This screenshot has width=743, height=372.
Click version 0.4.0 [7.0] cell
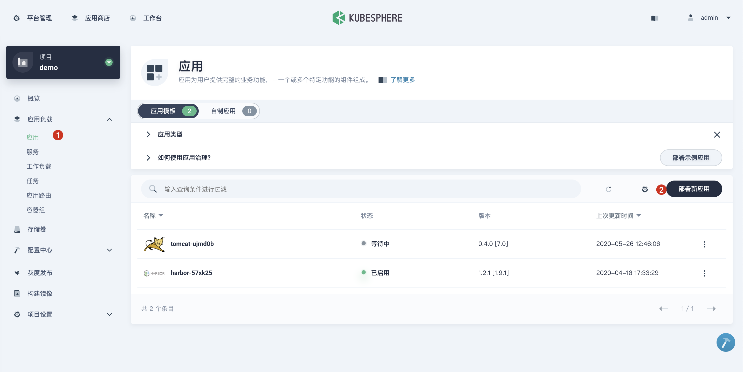point(493,244)
